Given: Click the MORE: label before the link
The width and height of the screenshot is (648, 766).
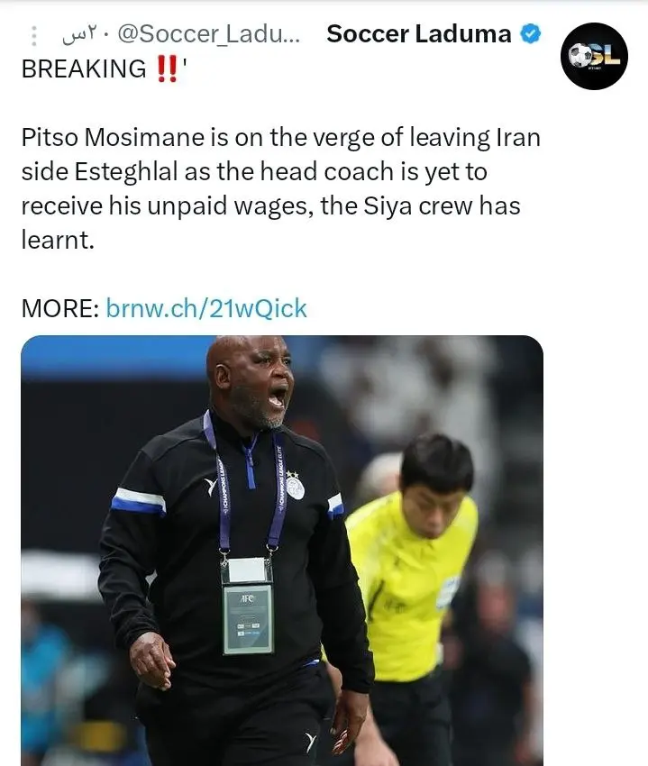Looking at the screenshot, I should click(60, 309).
